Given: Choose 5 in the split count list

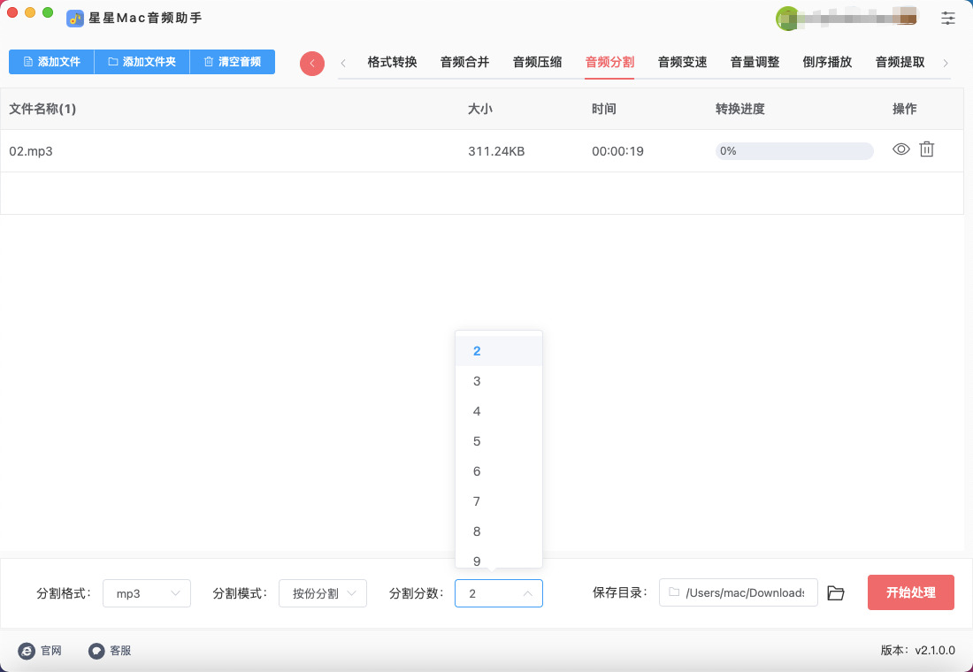Looking at the screenshot, I should tap(477, 441).
